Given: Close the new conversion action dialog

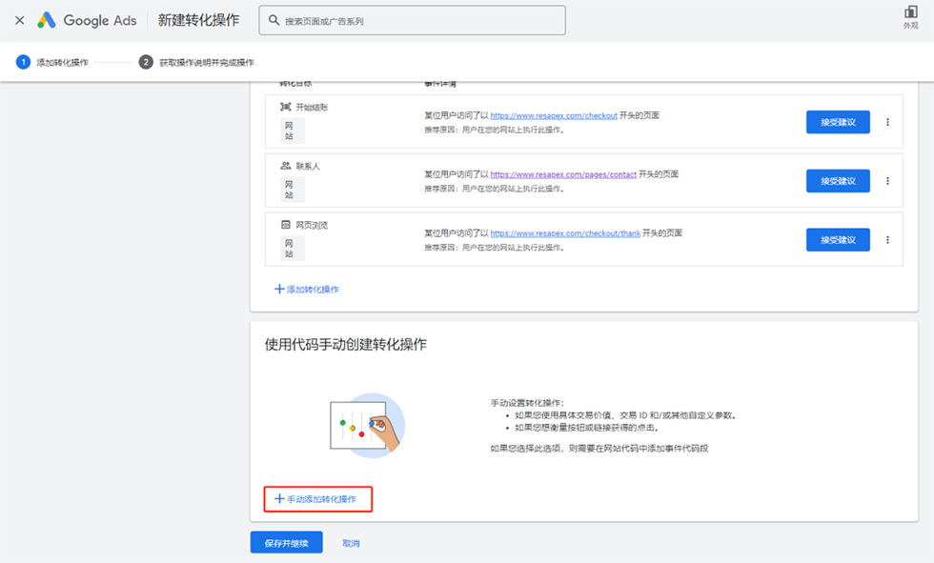Looking at the screenshot, I should (x=19, y=20).
